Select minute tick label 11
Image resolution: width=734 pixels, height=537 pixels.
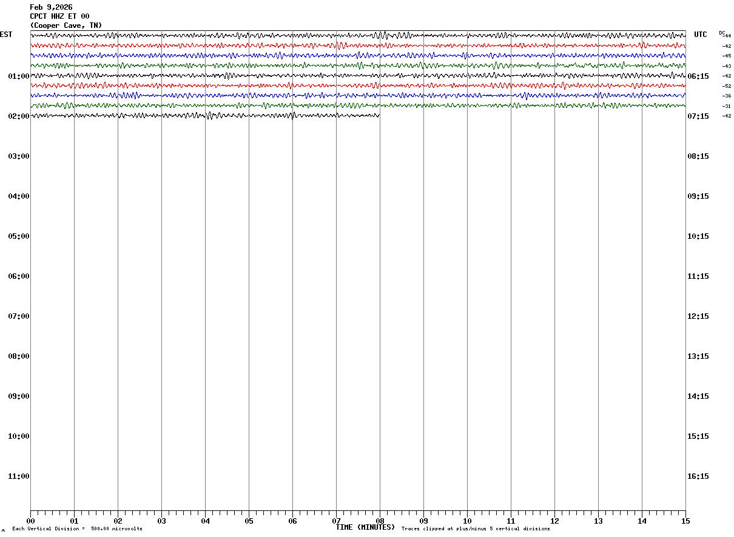(x=511, y=521)
